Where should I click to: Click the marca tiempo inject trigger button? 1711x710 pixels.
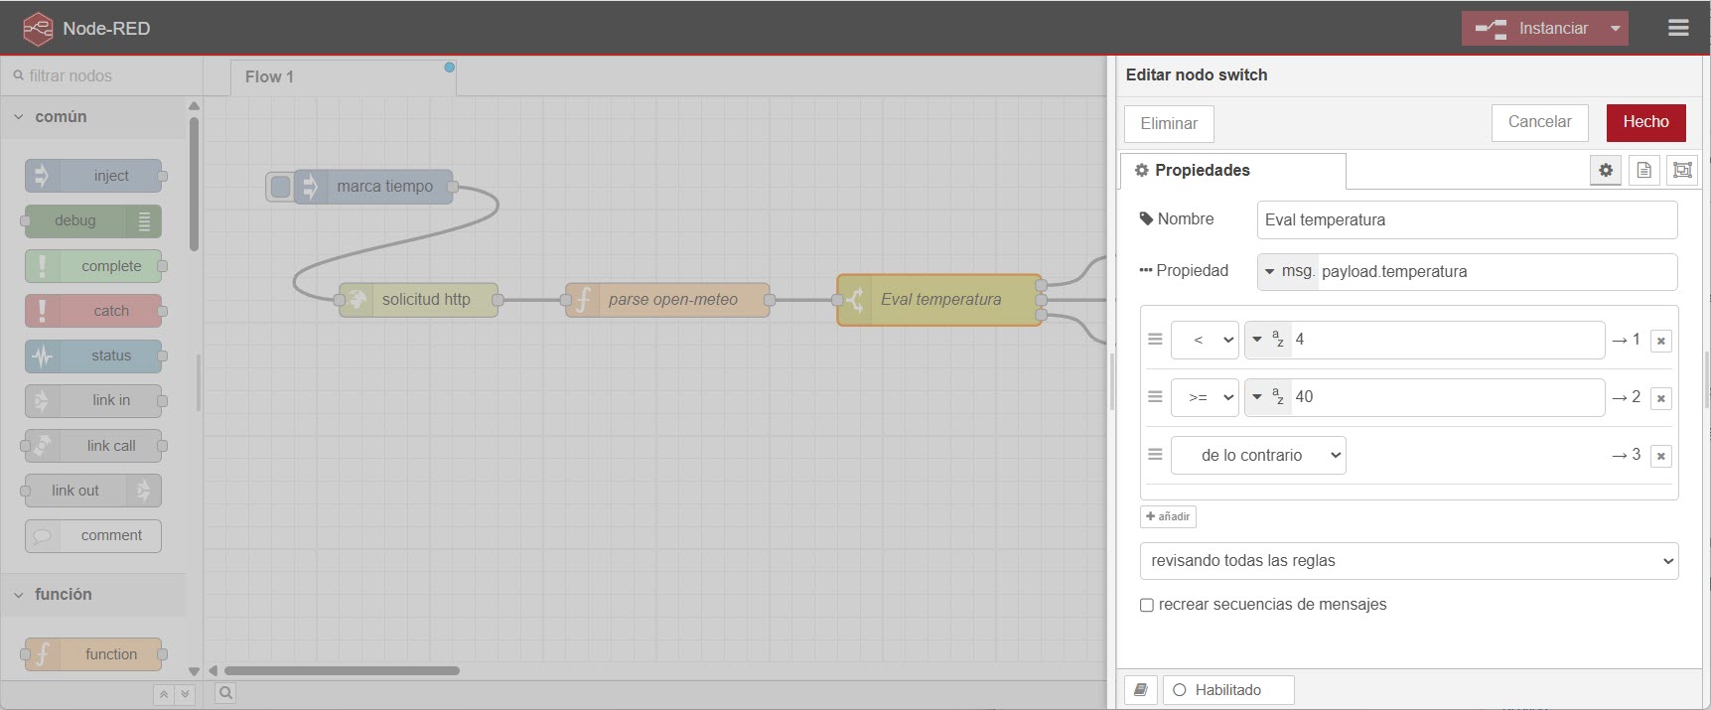click(x=280, y=186)
